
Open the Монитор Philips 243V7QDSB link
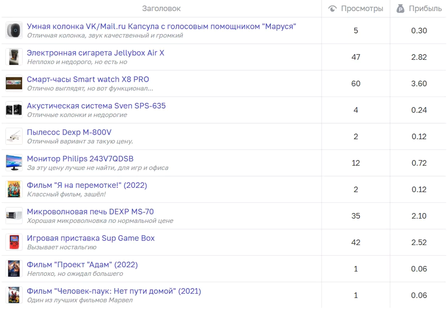point(80,159)
